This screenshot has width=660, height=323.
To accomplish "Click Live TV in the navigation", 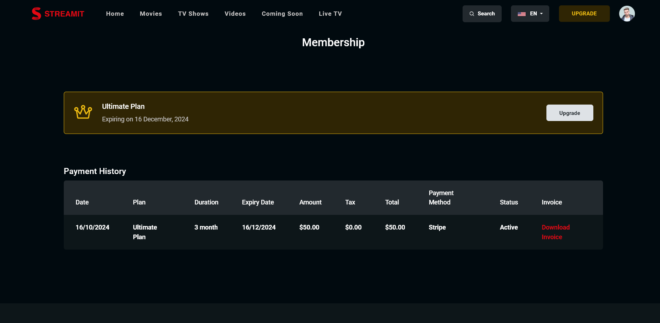I will coord(330,14).
